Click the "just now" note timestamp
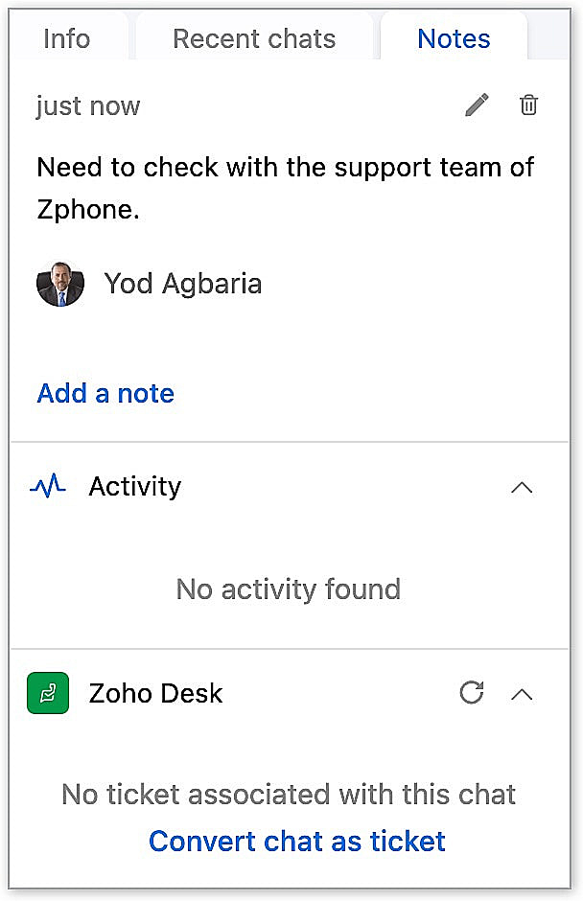This screenshot has width=583, height=901. coord(88,105)
